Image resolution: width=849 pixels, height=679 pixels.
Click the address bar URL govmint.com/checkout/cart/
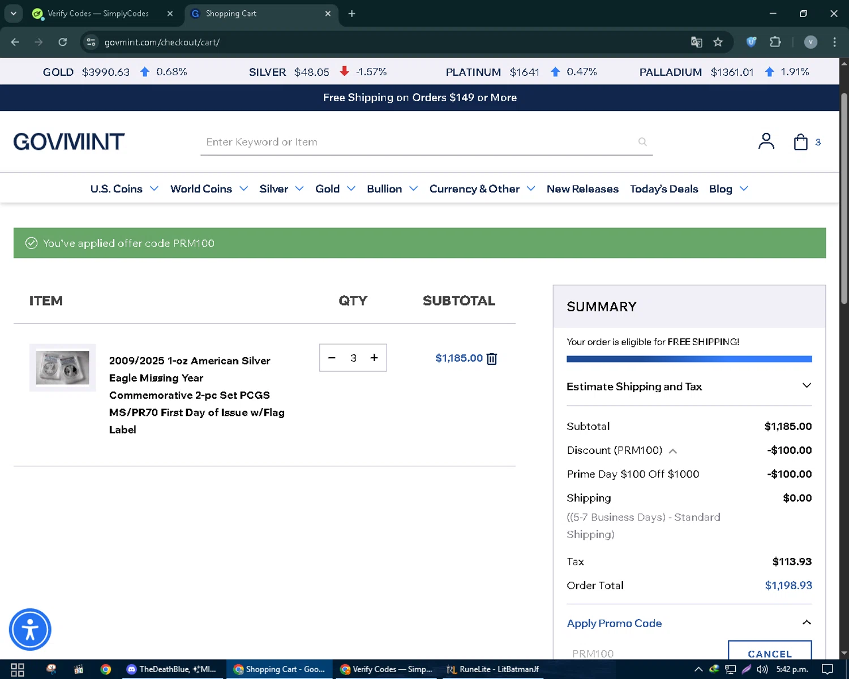(162, 42)
